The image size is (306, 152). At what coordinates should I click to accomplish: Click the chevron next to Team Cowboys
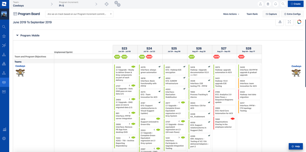tap(52, 4)
